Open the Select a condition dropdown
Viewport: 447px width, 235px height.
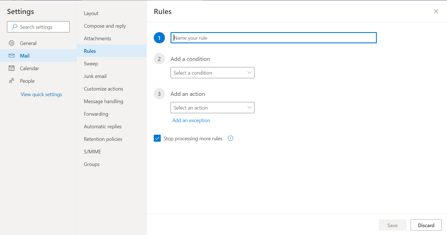(212, 73)
